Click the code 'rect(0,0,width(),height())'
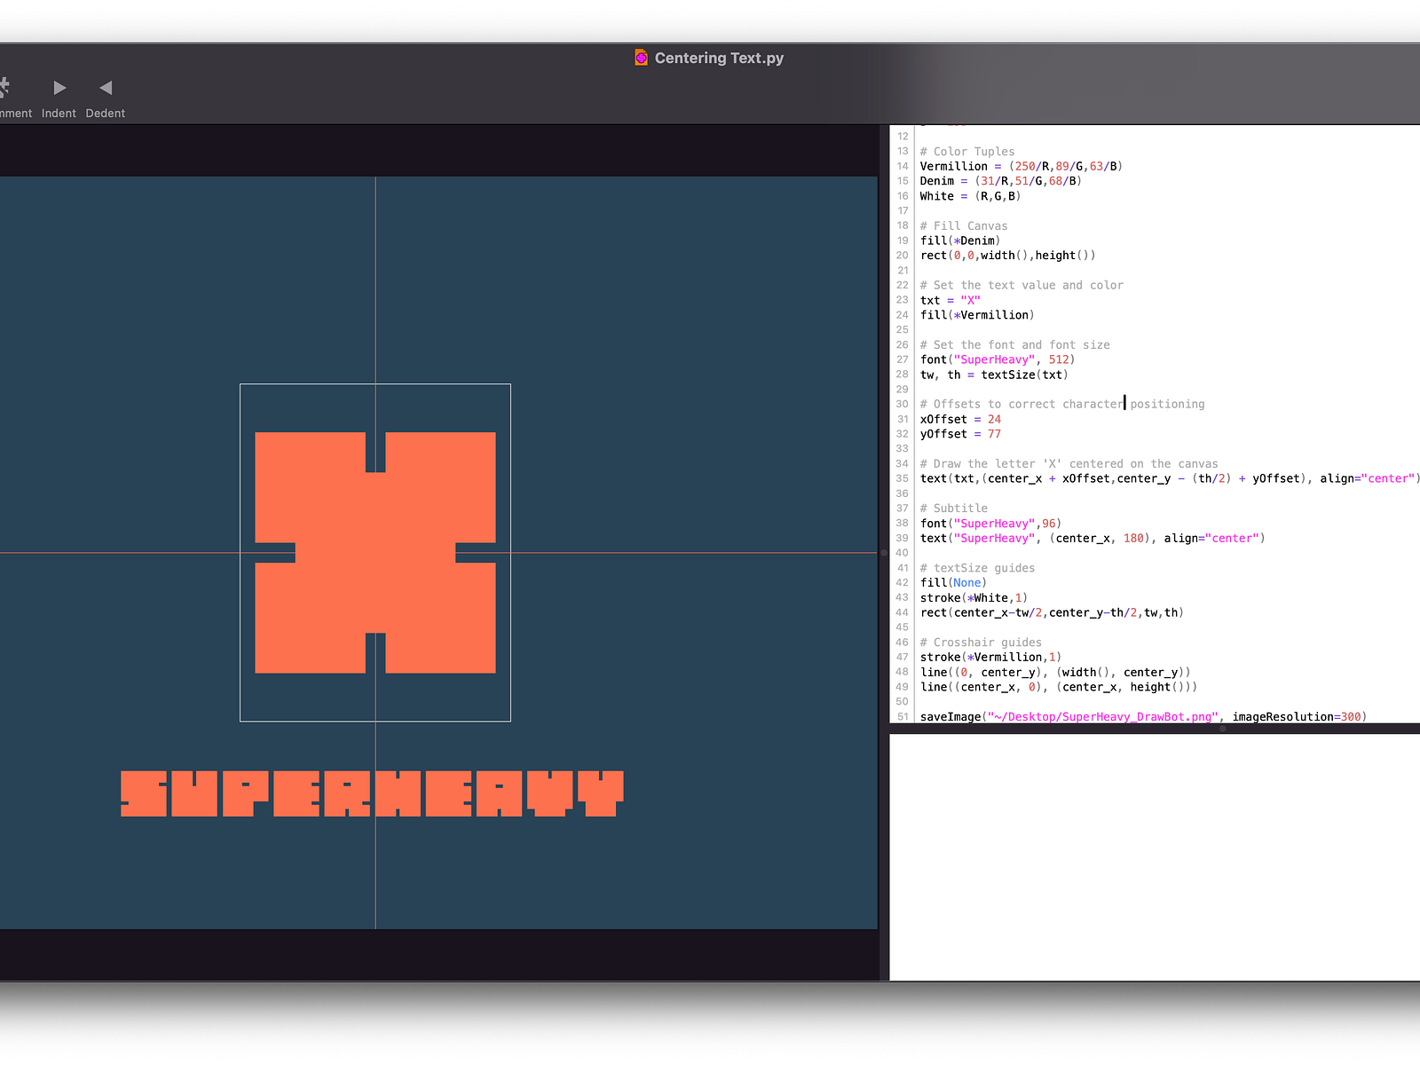The height and width of the screenshot is (1065, 1420). [1007, 256]
